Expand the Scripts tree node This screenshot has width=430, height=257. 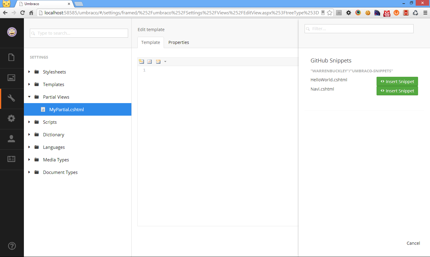tap(29, 122)
